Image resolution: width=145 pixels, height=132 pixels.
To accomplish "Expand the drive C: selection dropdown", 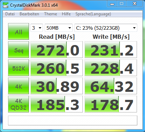I will (x=106, y=28).
